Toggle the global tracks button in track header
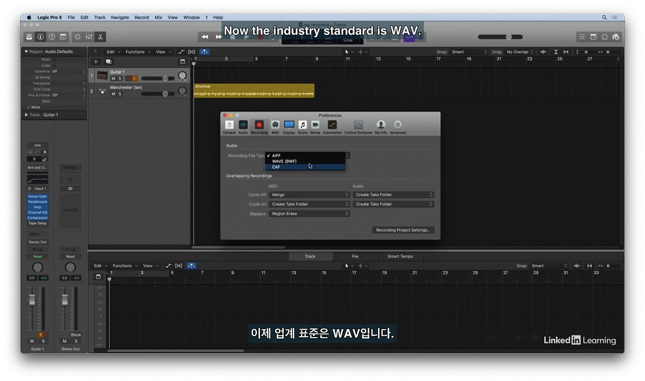This screenshot has height=381, width=645. click(182, 61)
